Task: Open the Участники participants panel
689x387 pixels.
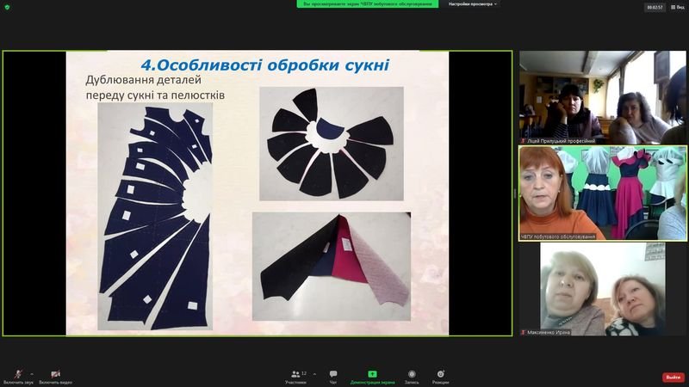Action: (x=297, y=376)
